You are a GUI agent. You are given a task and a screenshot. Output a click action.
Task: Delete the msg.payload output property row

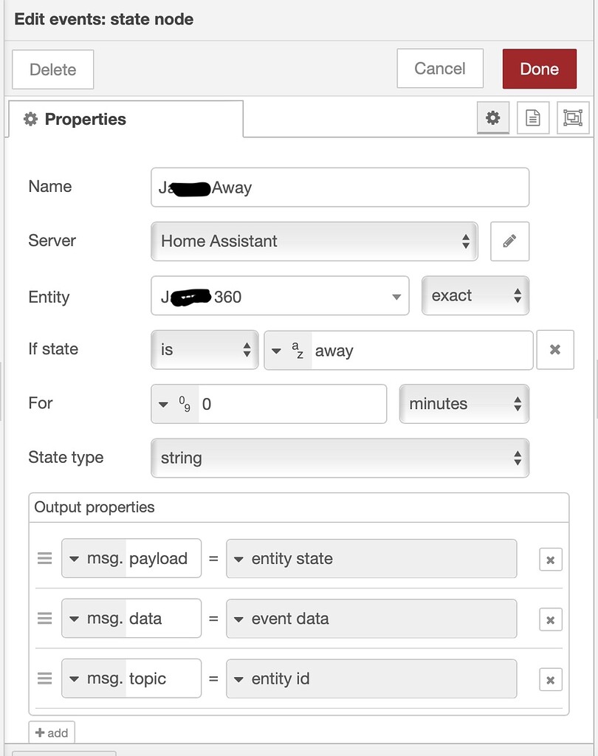pyautogui.click(x=550, y=559)
